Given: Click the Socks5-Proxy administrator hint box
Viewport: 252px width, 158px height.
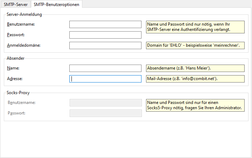Looking at the screenshot, I should pos(195,105).
